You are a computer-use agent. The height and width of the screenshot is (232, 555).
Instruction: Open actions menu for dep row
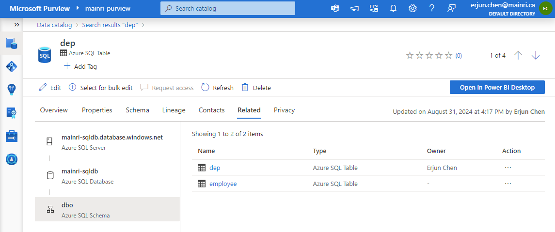point(508,168)
